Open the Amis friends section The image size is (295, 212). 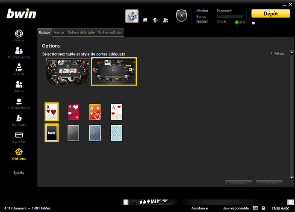coord(19,86)
